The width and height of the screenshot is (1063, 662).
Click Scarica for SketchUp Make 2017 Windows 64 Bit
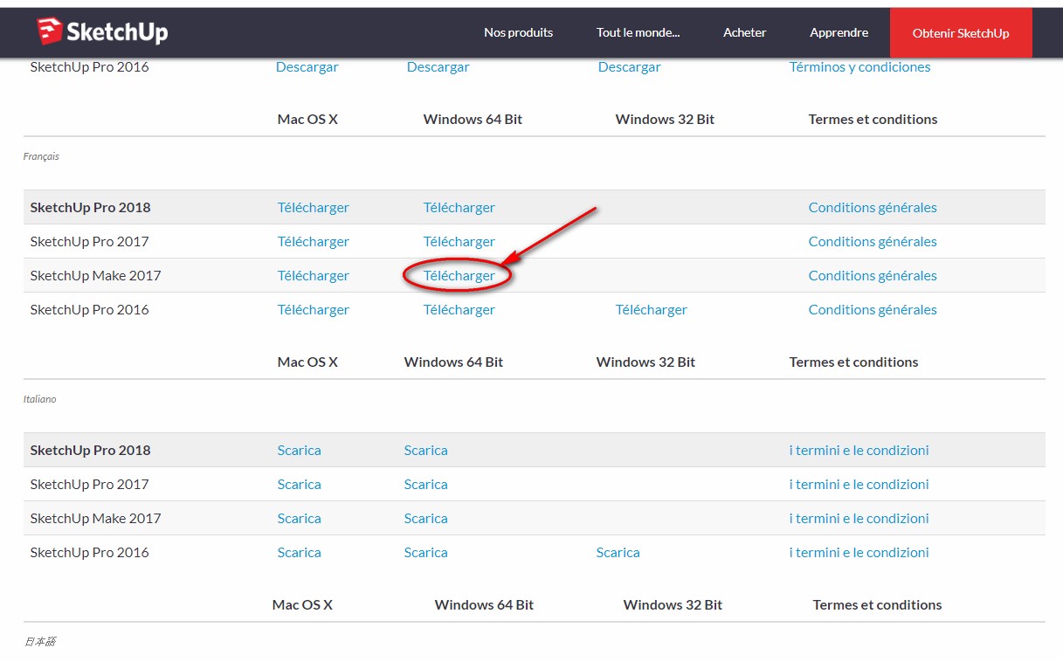[426, 519]
